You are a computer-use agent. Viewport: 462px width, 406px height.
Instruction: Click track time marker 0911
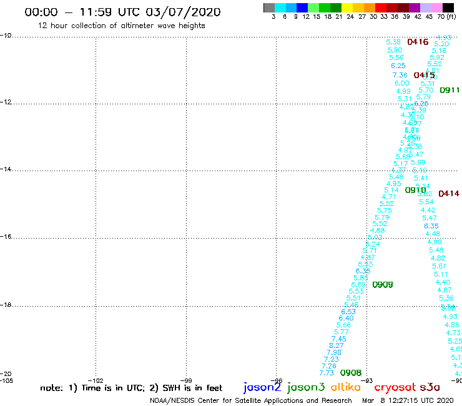[x=450, y=90]
